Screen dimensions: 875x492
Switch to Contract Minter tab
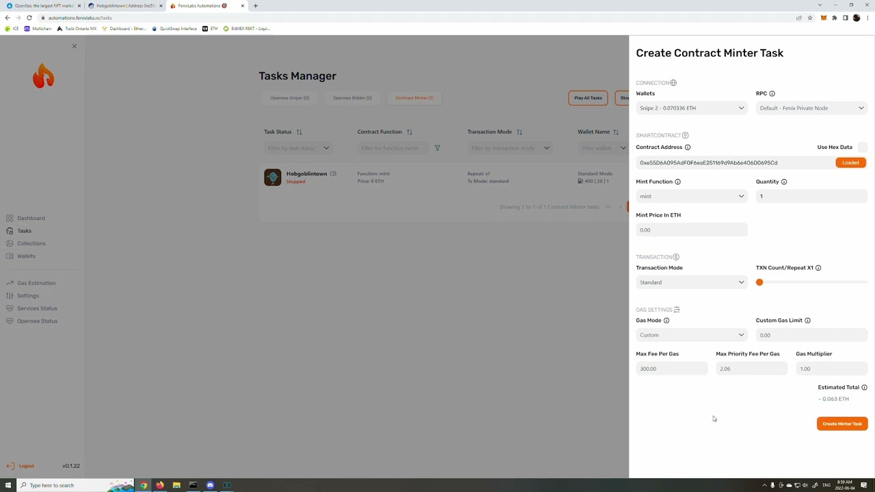coord(414,98)
